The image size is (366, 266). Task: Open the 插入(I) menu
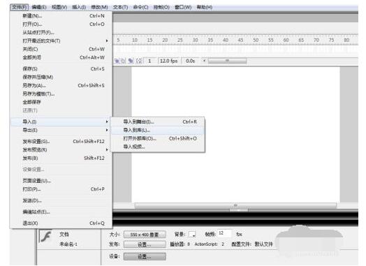(79, 7)
